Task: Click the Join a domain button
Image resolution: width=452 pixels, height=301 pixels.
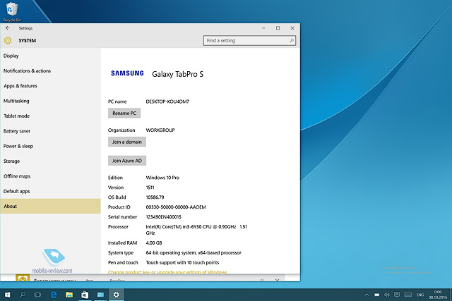Action: point(127,142)
